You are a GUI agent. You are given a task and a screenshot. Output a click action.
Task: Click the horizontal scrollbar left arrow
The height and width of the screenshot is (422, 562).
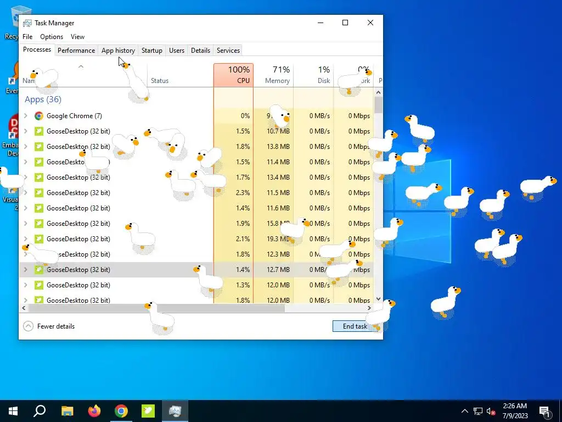coord(24,308)
